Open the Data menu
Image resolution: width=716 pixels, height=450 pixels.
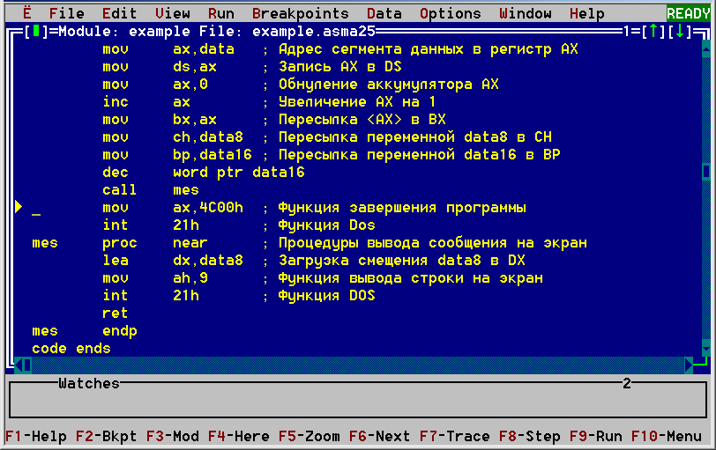coord(384,13)
